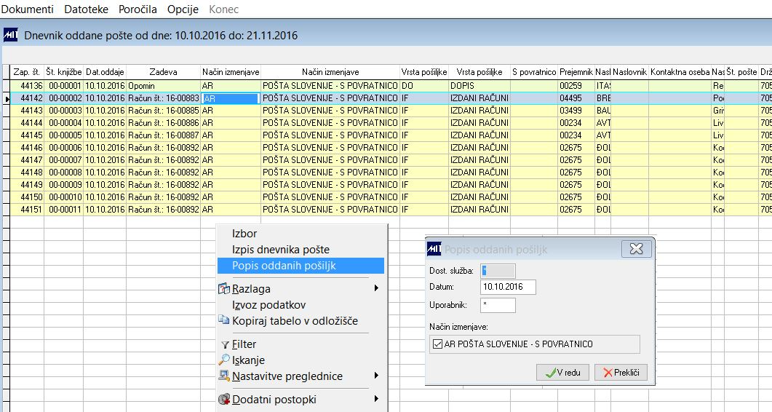Expand Nastavitve preglednice submenu arrow
The height and width of the screenshot is (412, 772).
click(376, 376)
